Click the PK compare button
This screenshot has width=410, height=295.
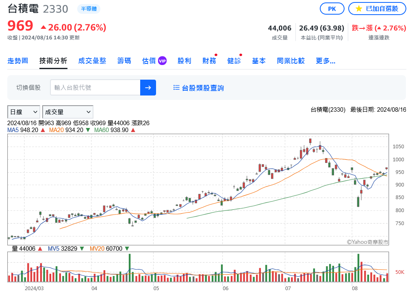tap(332, 9)
